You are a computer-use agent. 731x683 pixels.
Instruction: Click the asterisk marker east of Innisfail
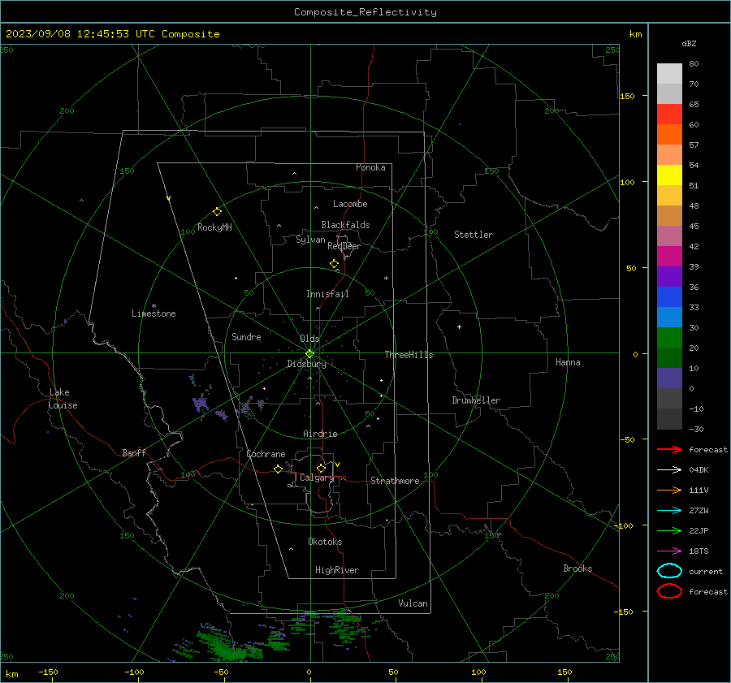[x=386, y=279]
